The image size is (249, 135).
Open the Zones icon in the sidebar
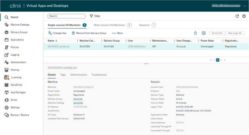pyautogui.click(x=7, y=100)
